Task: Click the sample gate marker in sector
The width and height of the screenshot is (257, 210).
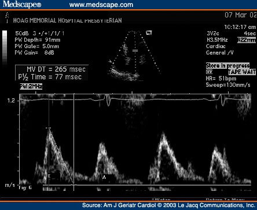Action: coord(135,51)
